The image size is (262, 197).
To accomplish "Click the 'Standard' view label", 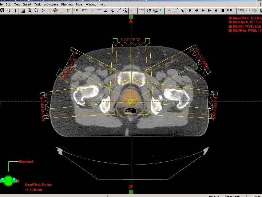I will pyautogui.click(x=26, y=162).
